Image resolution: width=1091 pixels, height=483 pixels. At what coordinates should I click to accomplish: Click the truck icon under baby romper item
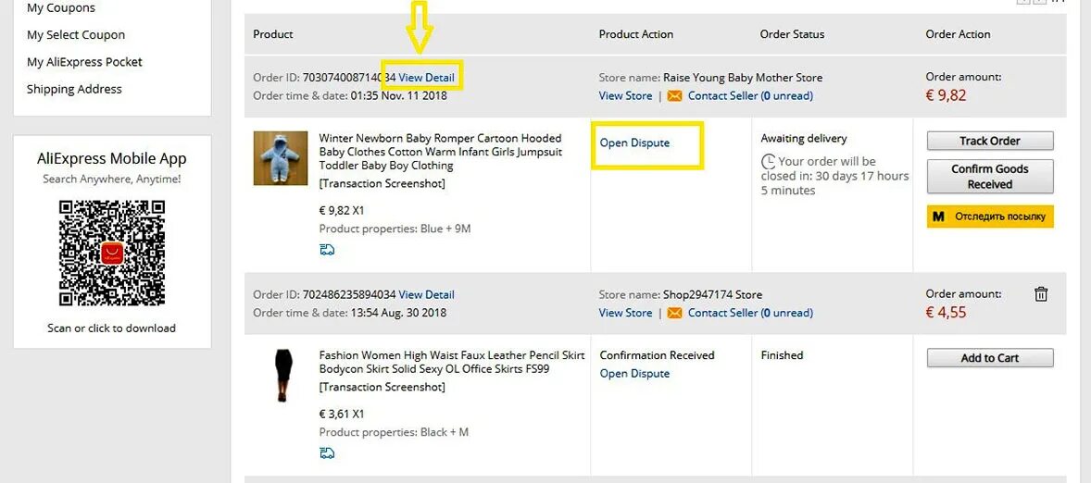tap(327, 250)
